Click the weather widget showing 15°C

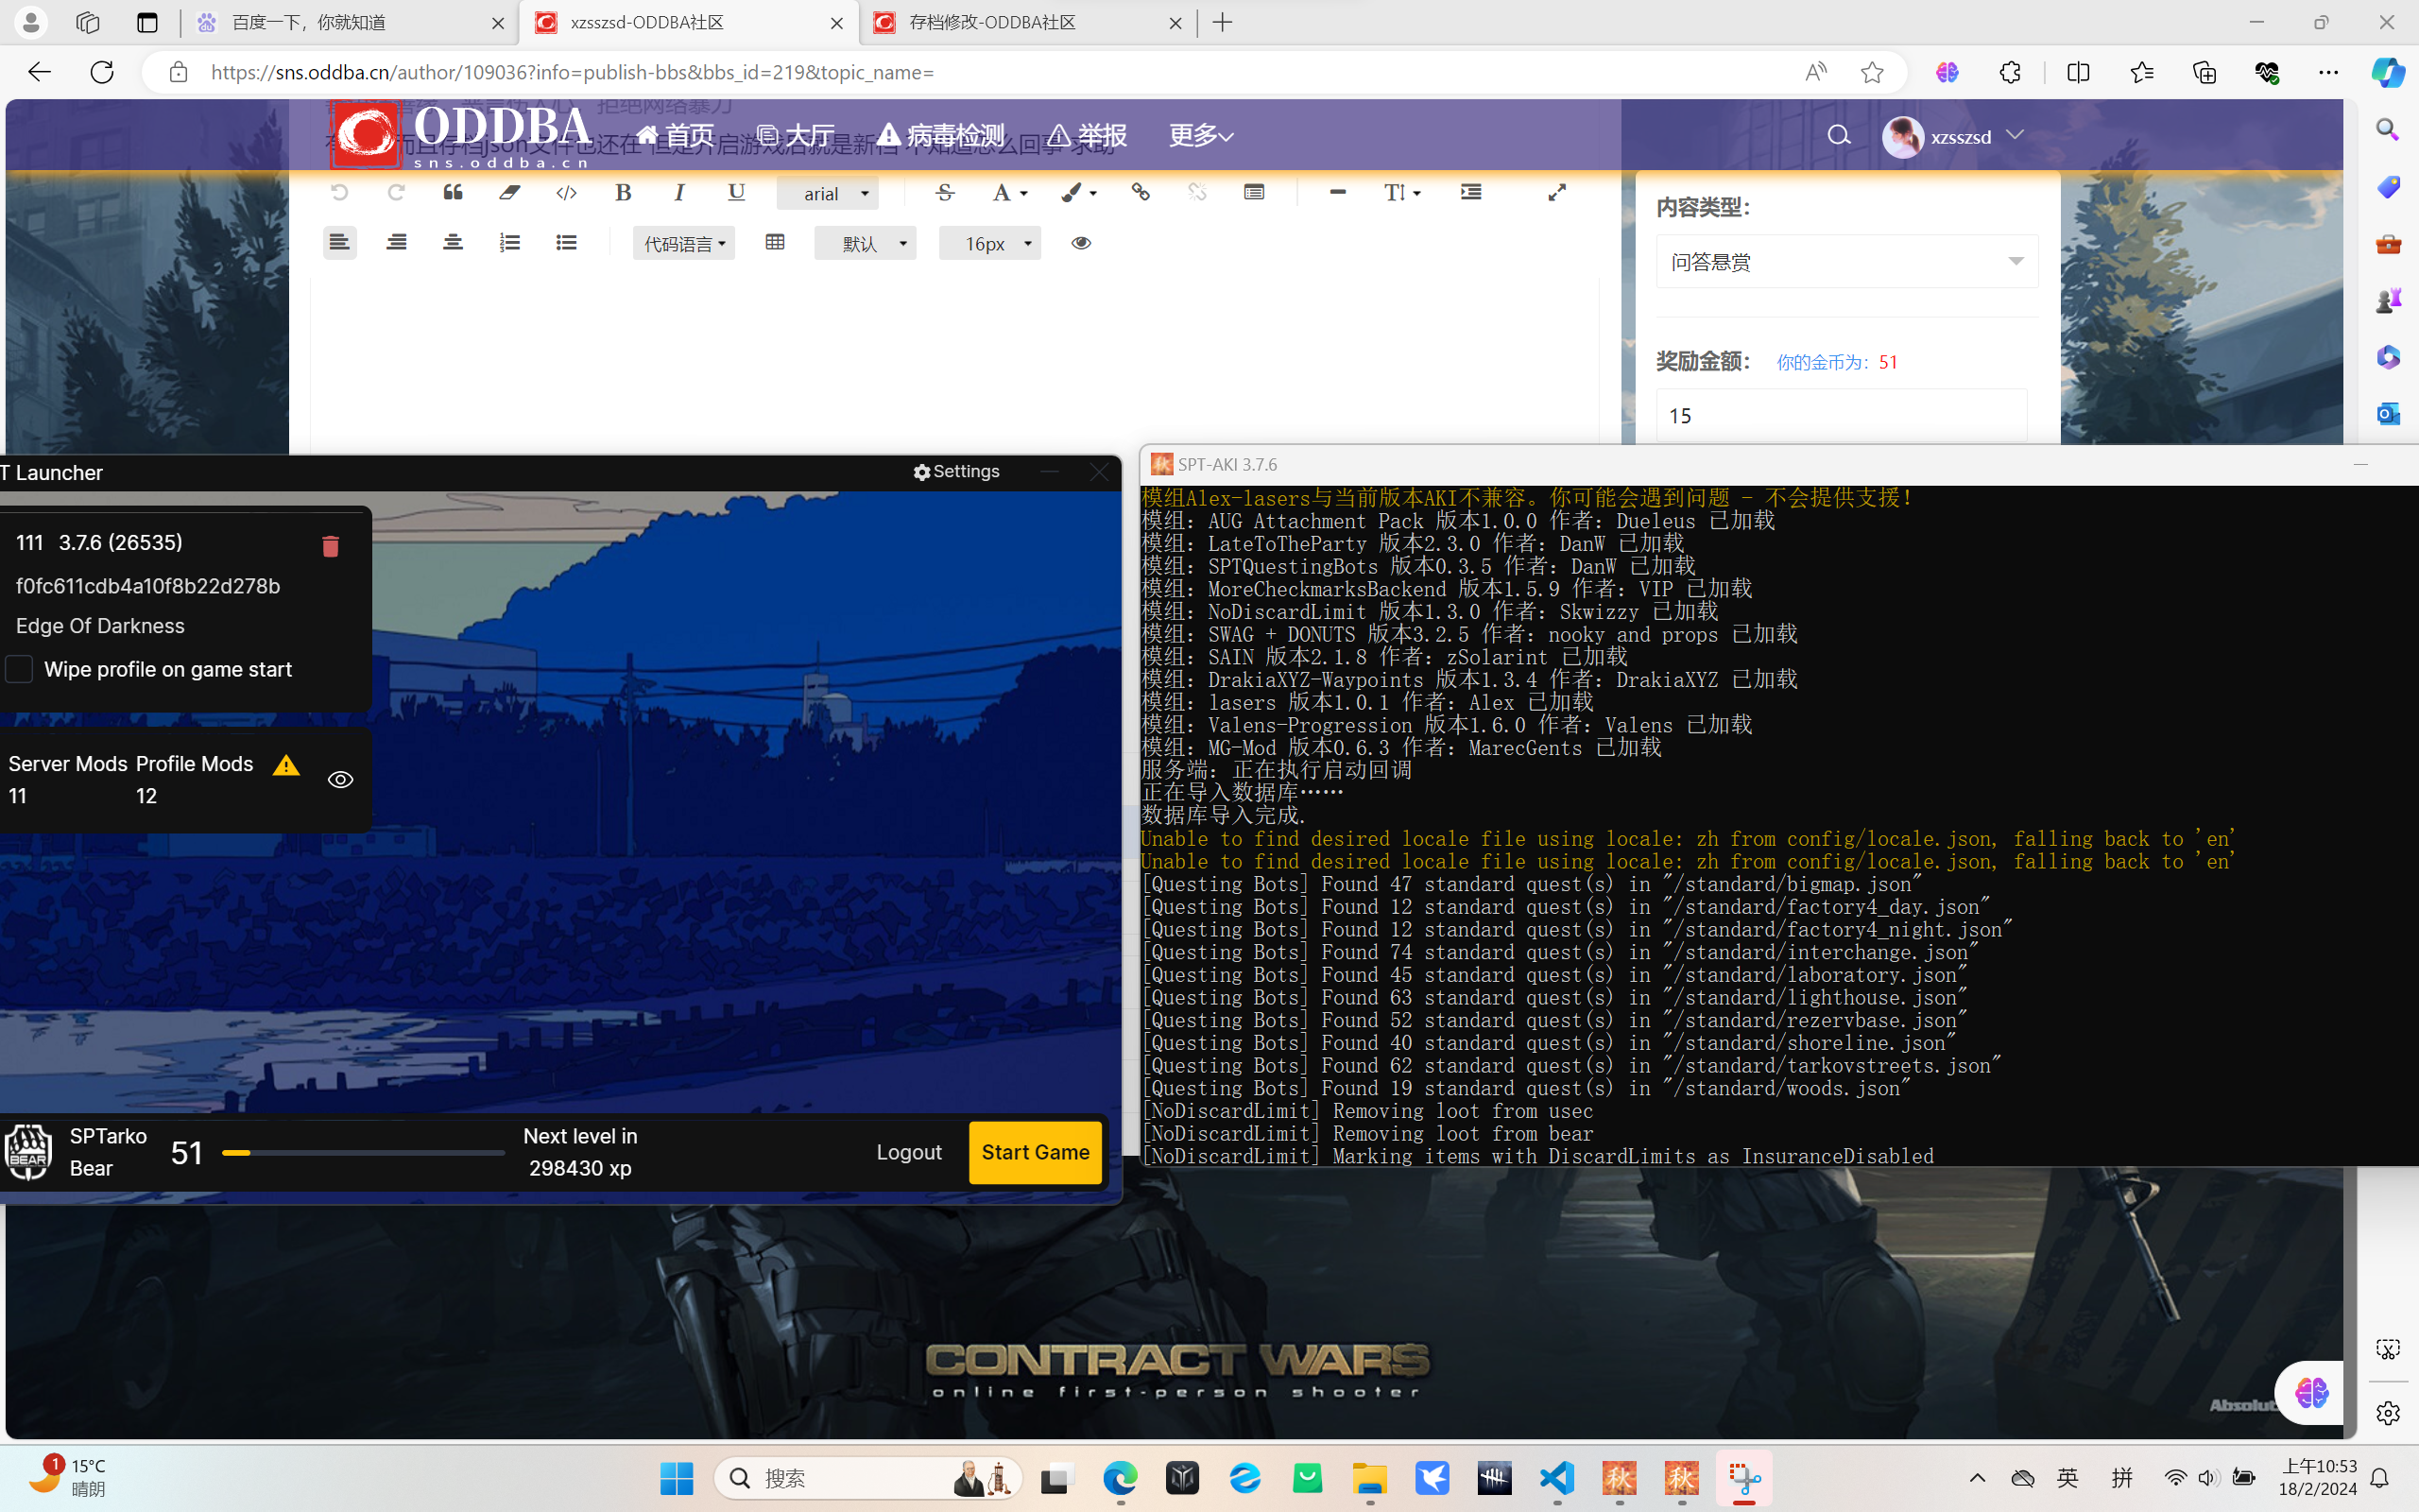click(x=68, y=1476)
